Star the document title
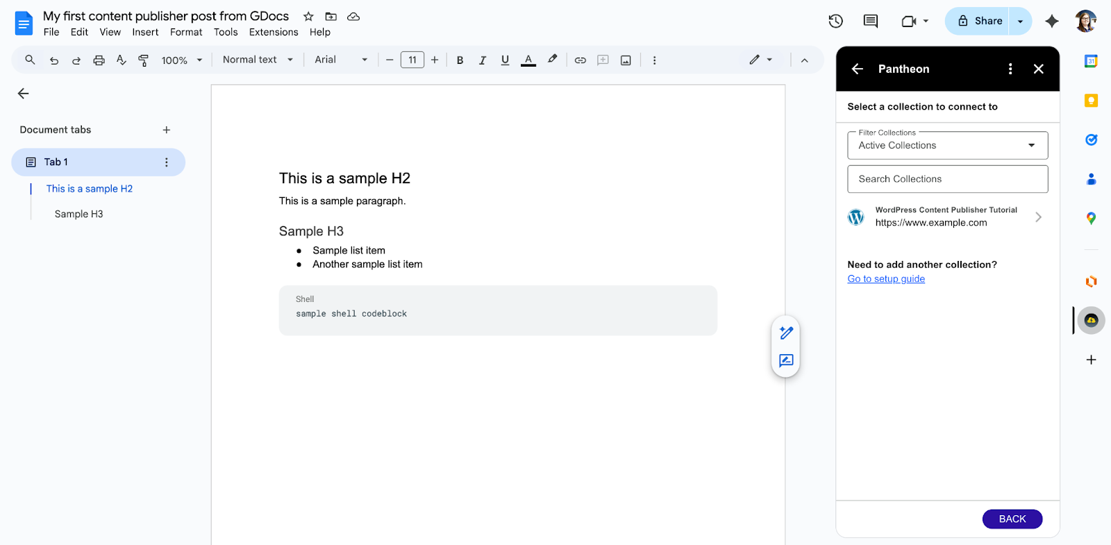The height and width of the screenshot is (545, 1111). tap(308, 17)
